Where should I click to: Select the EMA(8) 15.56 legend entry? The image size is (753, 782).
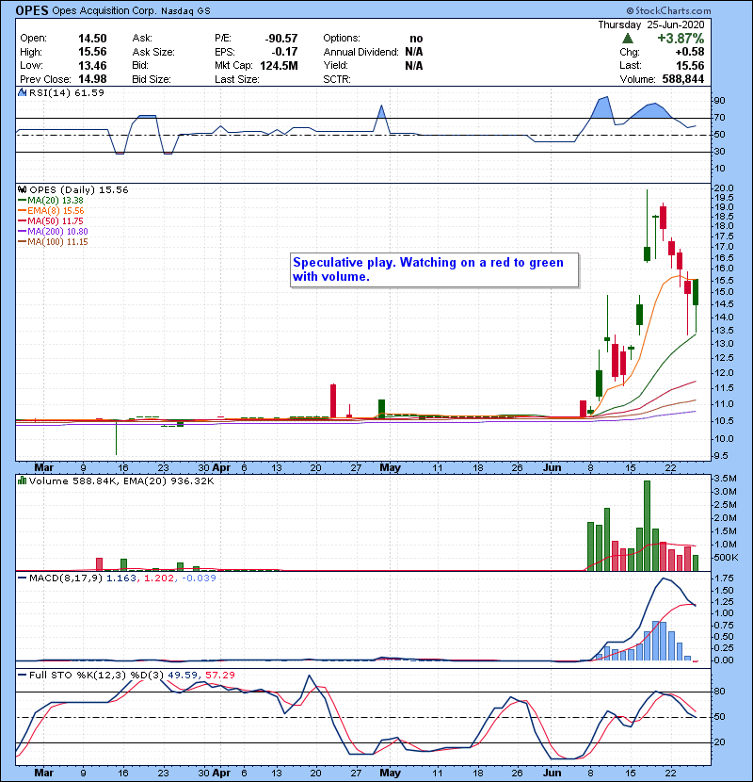pyautogui.click(x=52, y=210)
